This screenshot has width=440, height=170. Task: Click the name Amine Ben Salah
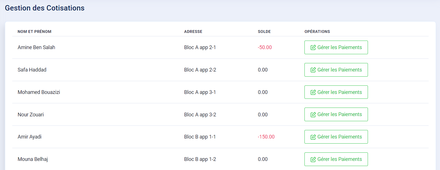point(36,47)
